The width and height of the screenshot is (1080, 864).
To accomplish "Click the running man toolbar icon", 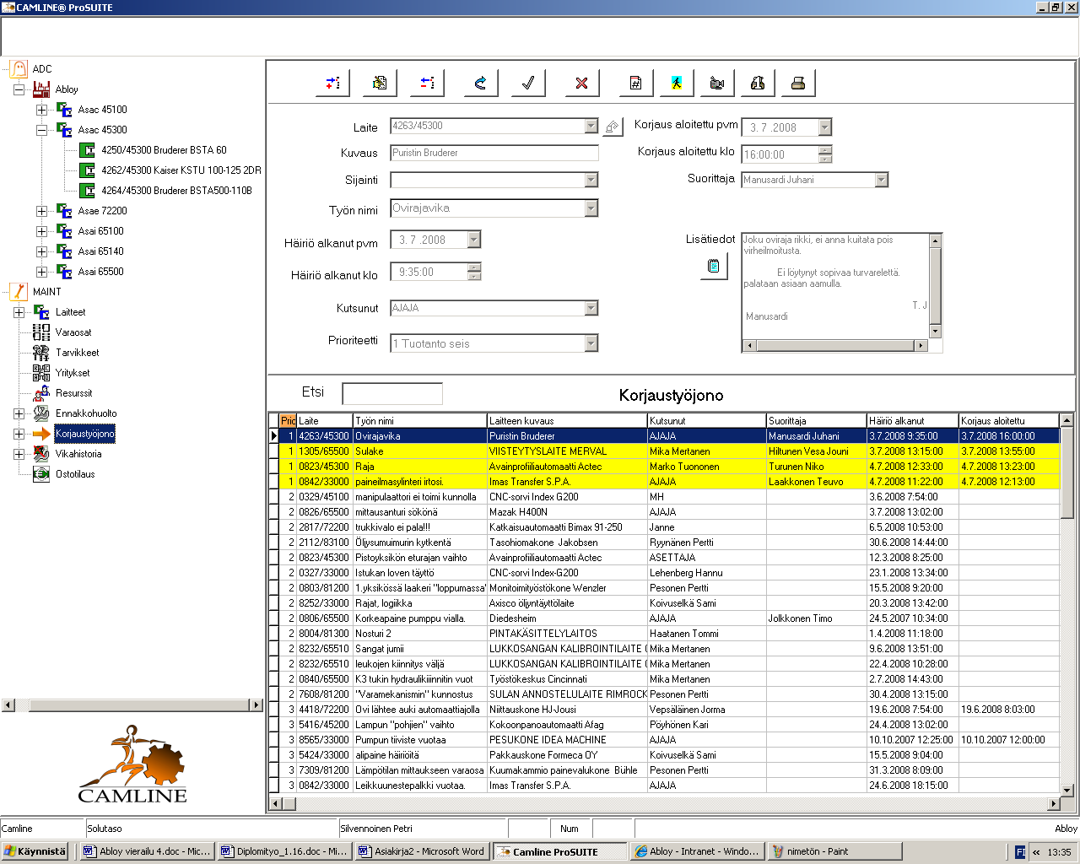I will tap(677, 83).
